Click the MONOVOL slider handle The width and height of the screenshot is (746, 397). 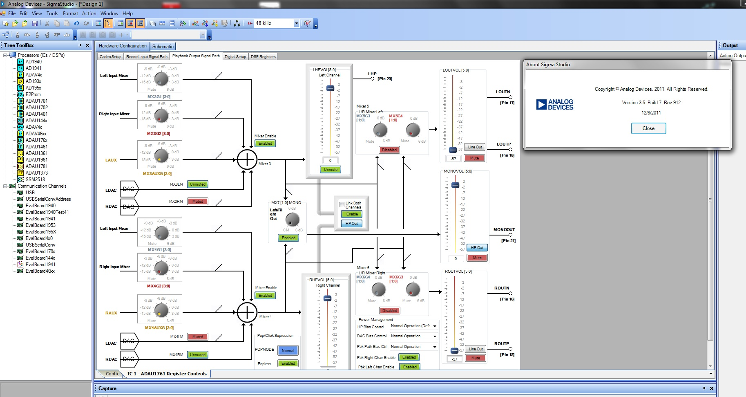click(x=455, y=185)
